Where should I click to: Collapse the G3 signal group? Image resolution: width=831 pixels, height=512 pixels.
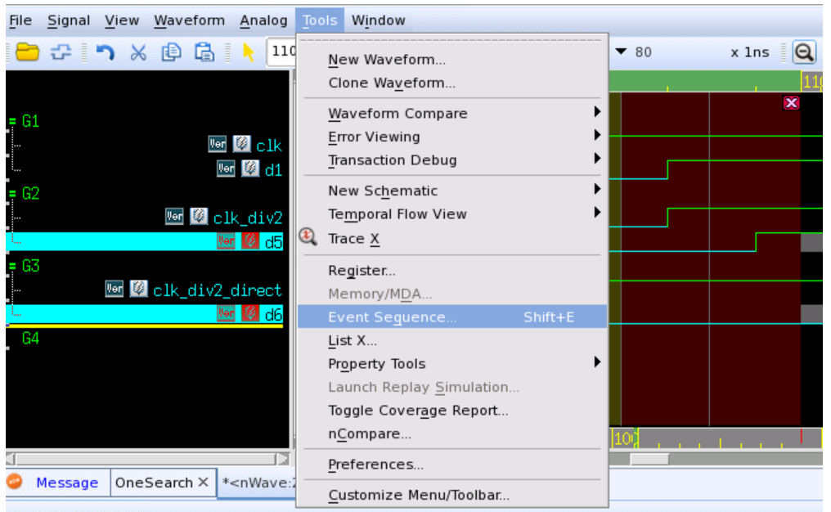pyautogui.click(x=12, y=266)
